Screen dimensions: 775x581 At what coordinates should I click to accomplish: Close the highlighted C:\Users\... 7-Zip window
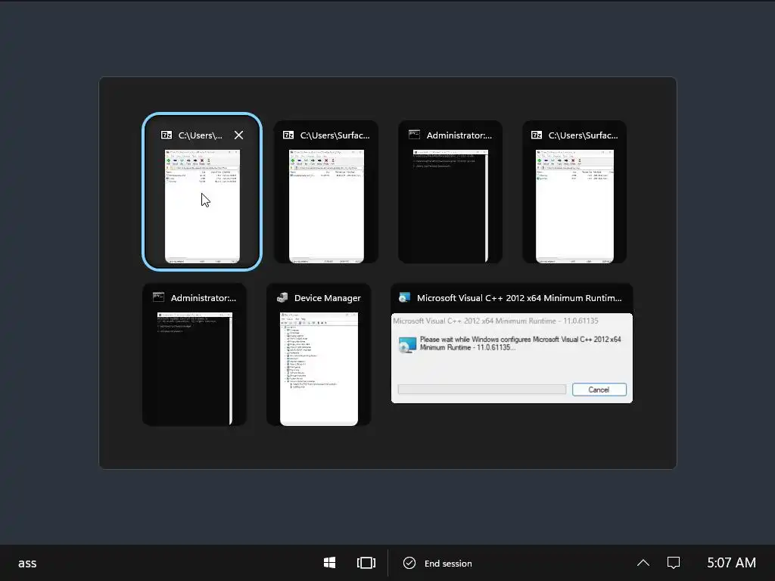click(x=238, y=135)
